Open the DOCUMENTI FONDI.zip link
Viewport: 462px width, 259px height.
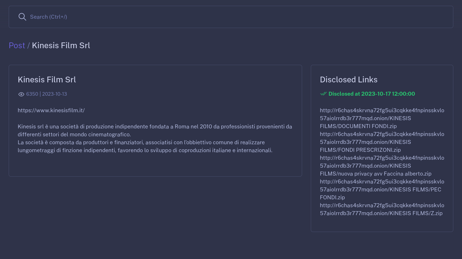click(382, 118)
